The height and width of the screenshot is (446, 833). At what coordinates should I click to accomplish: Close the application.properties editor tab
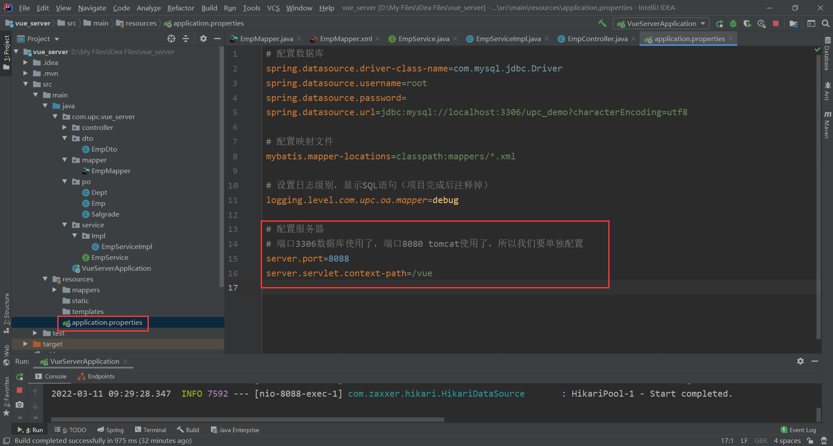tap(731, 39)
